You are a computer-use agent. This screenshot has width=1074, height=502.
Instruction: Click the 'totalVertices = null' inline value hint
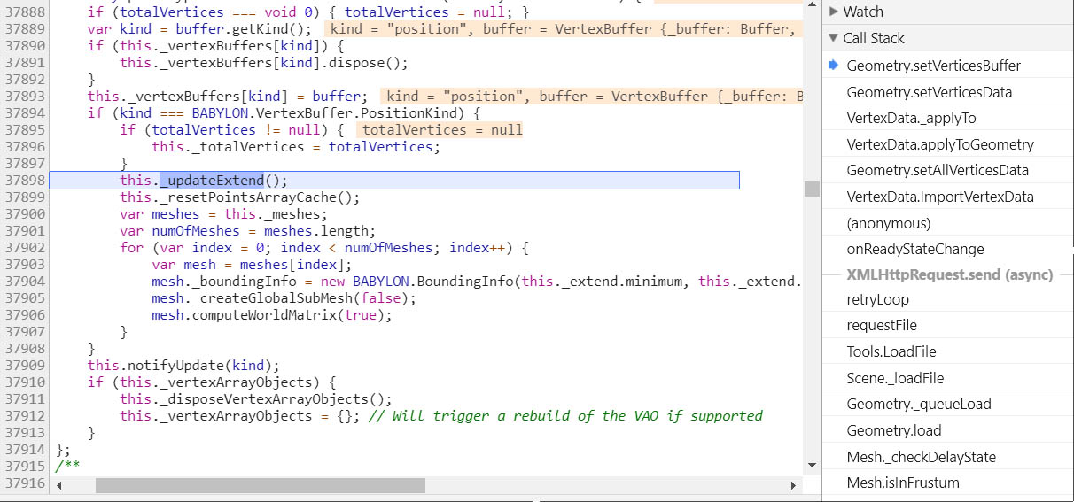pyautogui.click(x=443, y=130)
